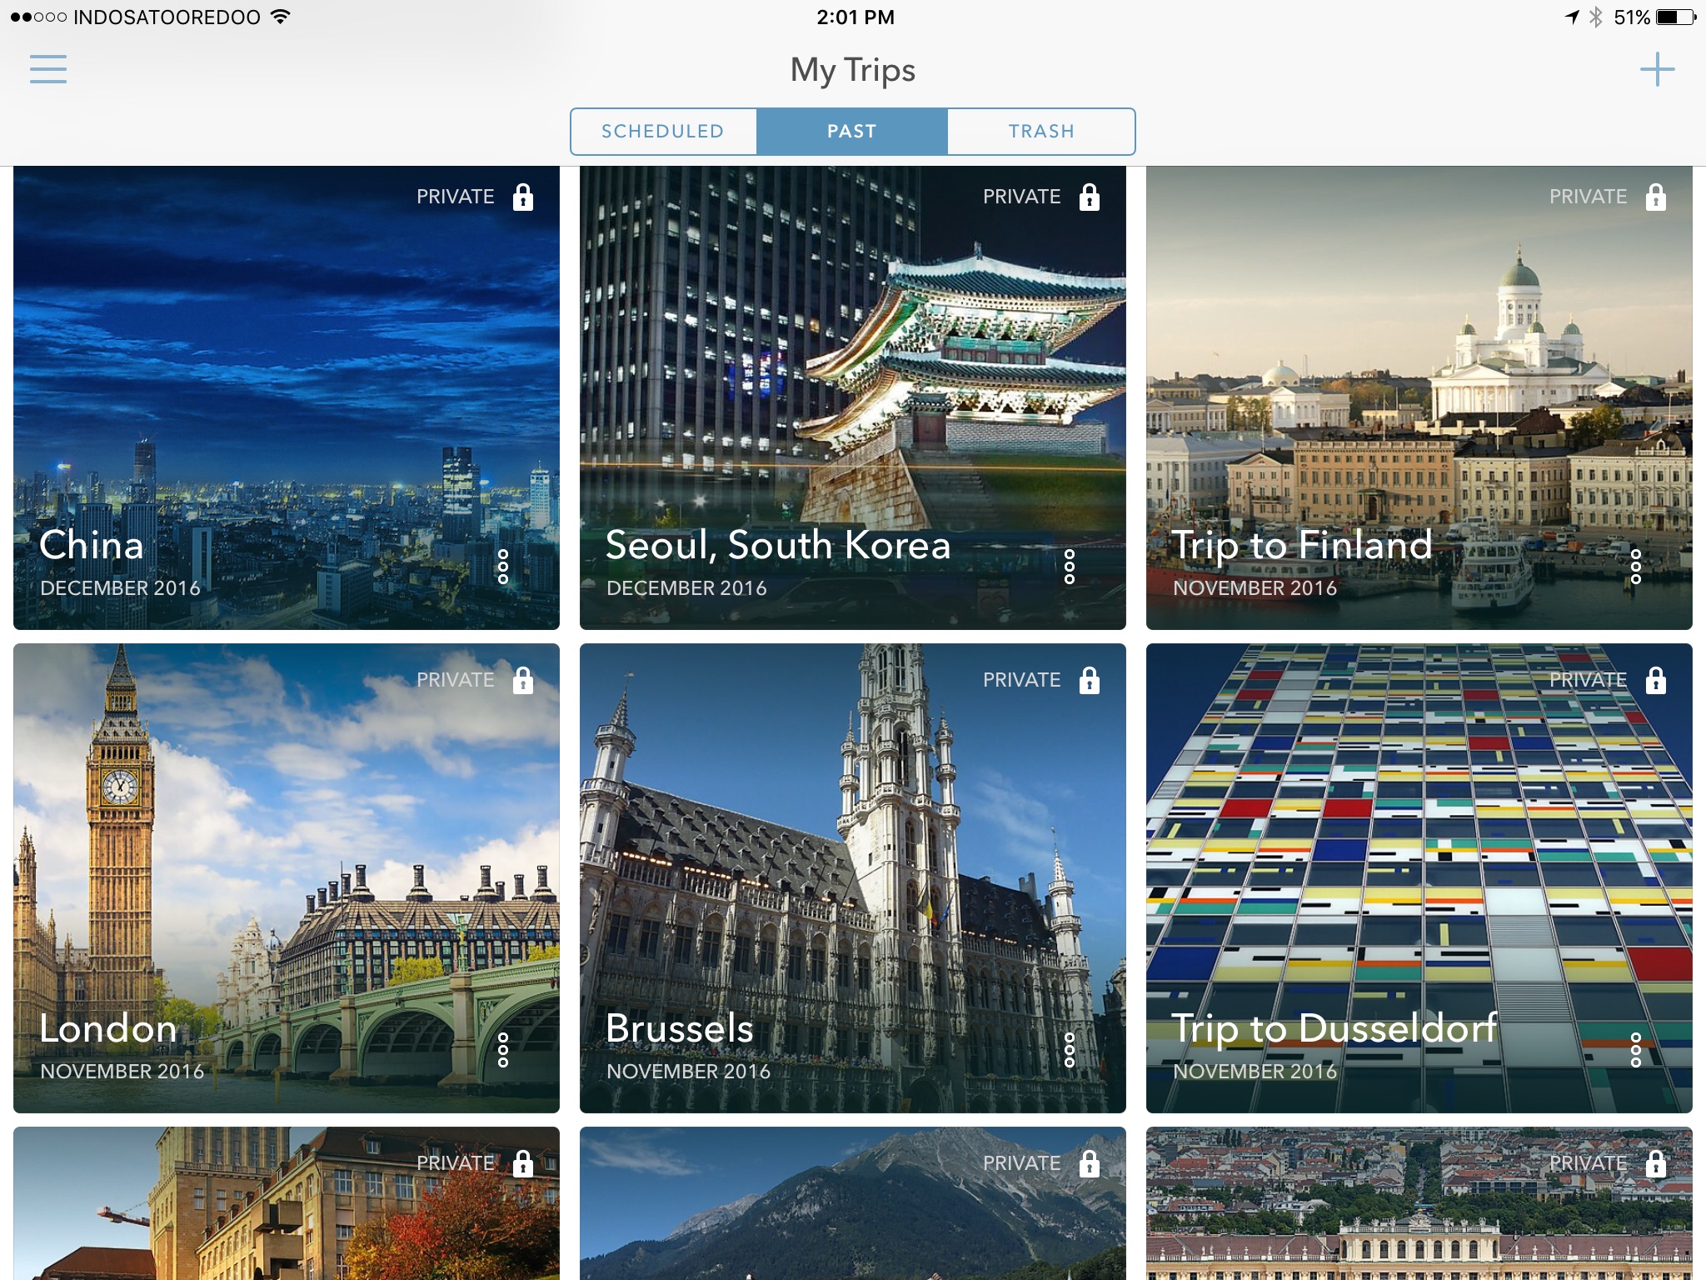Toggle privacy lock on Finland trip
1706x1280 pixels.
pyautogui.click(x=1656, y=197)
